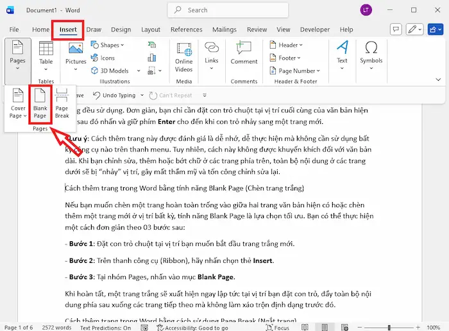This screenshot has height=331, width=449.
Task: Switch to the Layout tab
Action: pyautogui.click(x=151, y=30)
